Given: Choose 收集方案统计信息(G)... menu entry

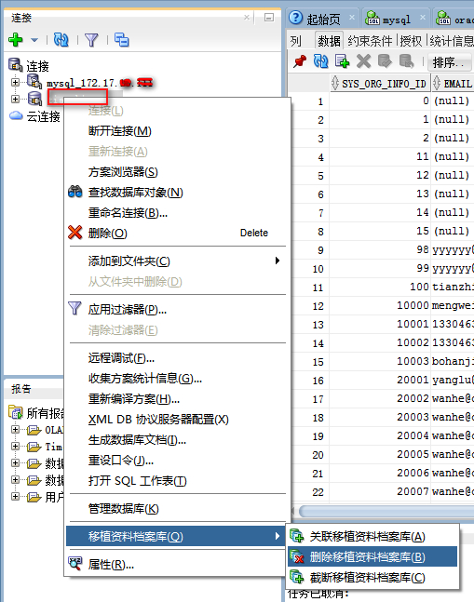Looking at the screenshot, I should 145,378.
